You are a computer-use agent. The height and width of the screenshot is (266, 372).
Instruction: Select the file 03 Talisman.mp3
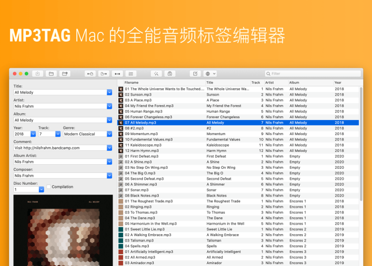coord(139,240)
